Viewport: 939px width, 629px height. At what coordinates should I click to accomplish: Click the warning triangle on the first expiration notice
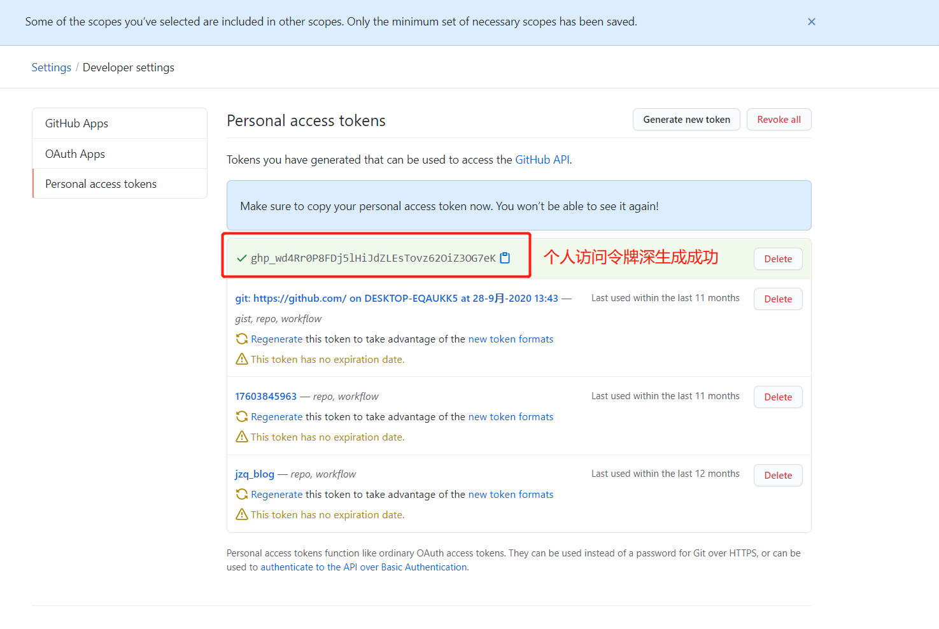click(x=242, y=359)
